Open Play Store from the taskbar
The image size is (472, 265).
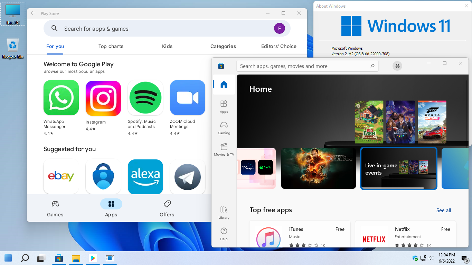click(x=93, y=258)
